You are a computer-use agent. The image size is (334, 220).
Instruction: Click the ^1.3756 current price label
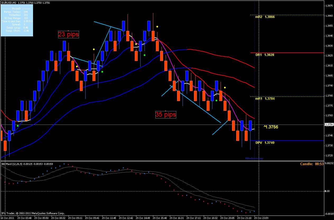point(271,127)
